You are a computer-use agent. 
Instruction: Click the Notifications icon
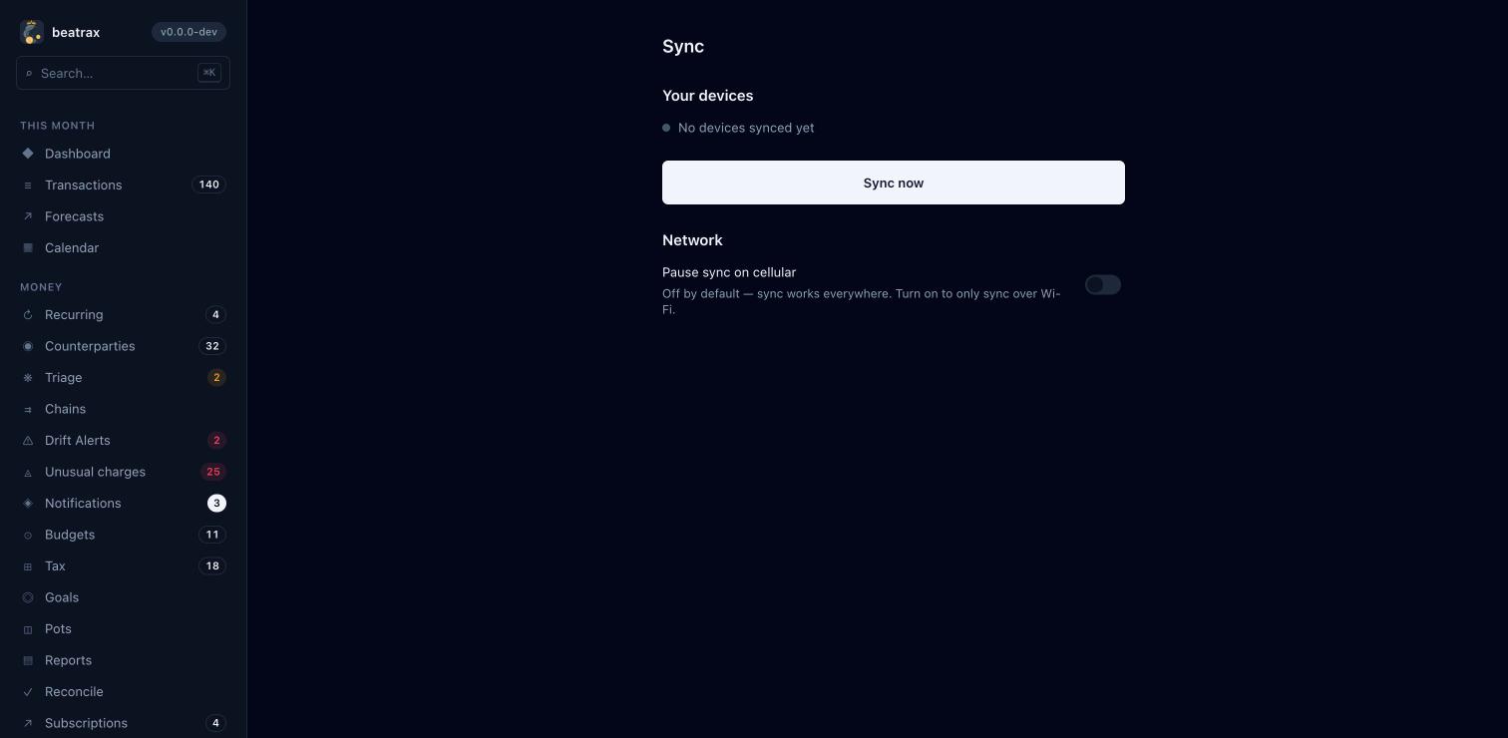click(x=28, y=504)
